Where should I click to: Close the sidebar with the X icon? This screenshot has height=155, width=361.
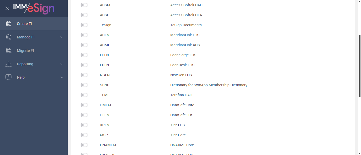(x=7, y=8)
